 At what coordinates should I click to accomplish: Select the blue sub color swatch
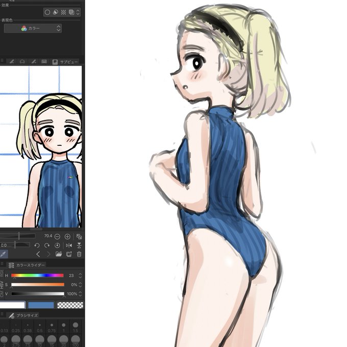41,305
